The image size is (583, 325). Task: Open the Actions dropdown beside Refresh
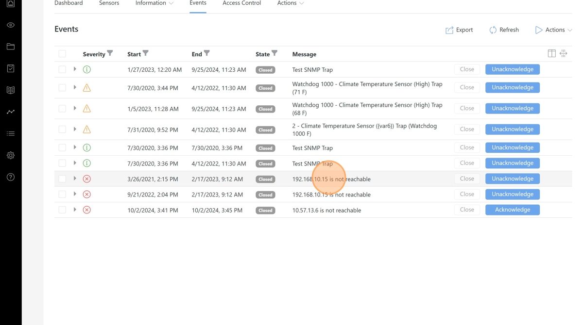click(553, 30)
